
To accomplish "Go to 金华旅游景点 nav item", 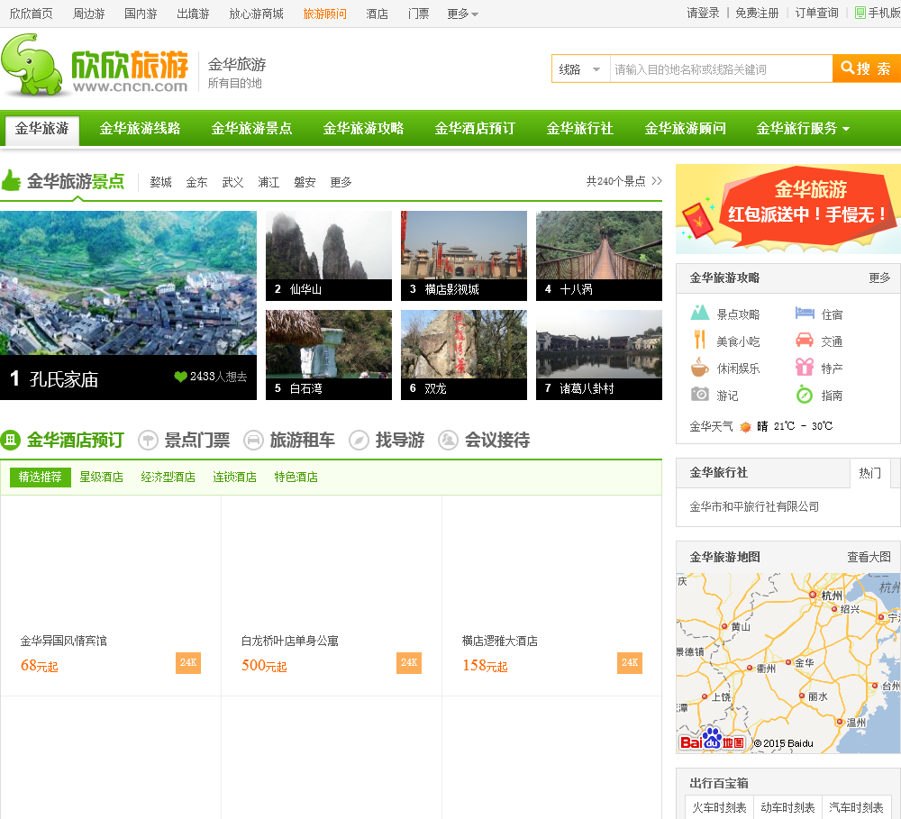I will coord(251,128).
